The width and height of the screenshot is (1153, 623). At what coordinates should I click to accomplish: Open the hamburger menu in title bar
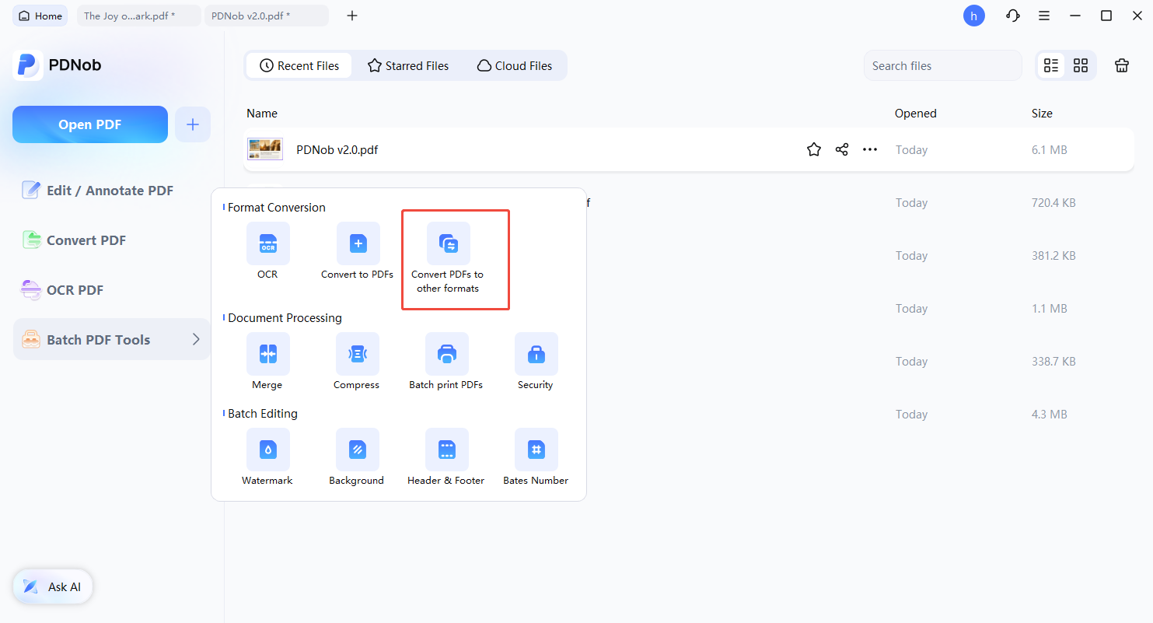1044,16
